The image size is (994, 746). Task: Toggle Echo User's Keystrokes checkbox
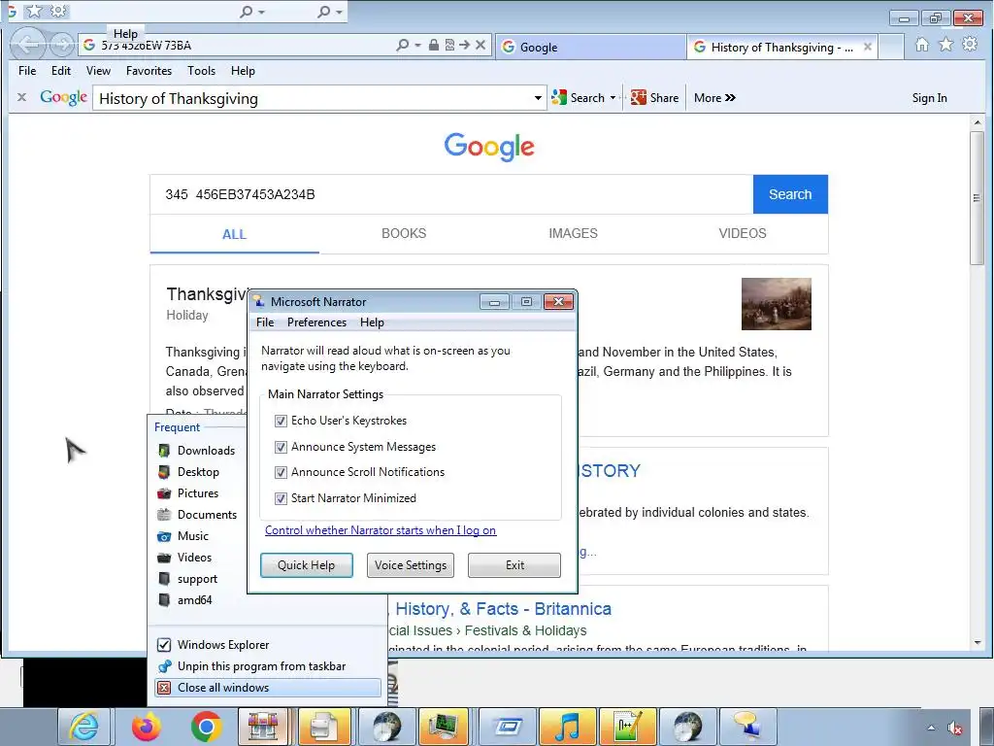coord(281,421)
